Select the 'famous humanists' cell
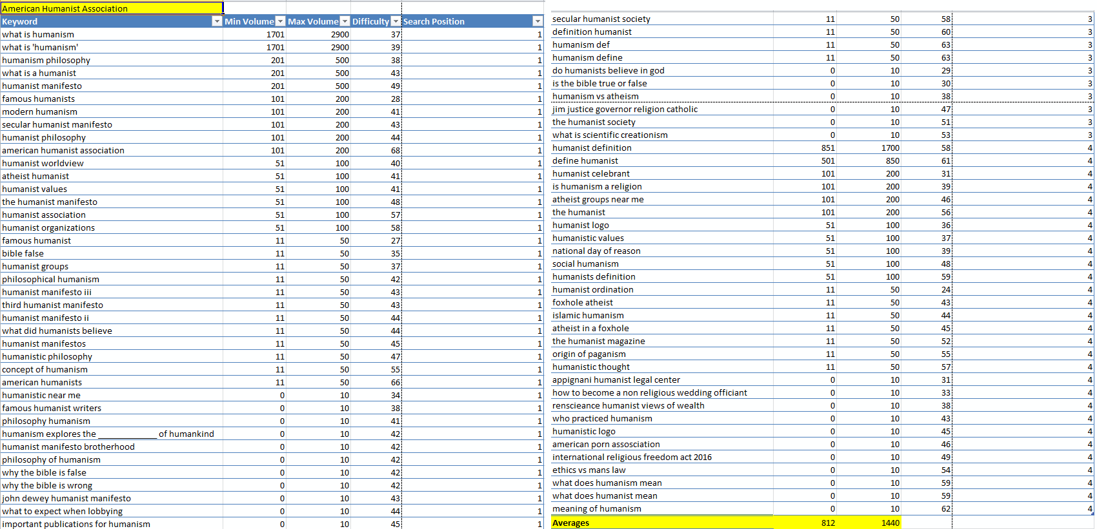The width and height of the screenshot is (1097, 529). coord(112,99)
